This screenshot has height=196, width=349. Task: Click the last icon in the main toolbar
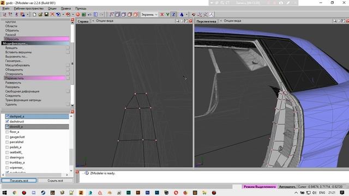point(211,15)
